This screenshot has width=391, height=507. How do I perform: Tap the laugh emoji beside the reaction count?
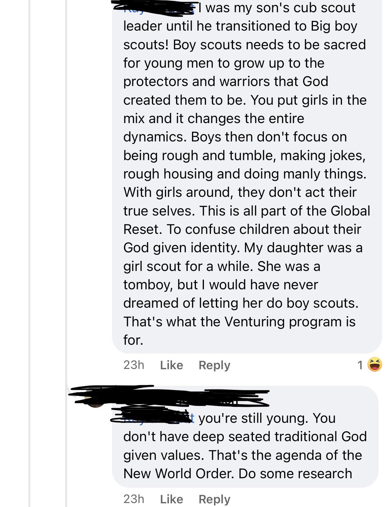[374, 365]
